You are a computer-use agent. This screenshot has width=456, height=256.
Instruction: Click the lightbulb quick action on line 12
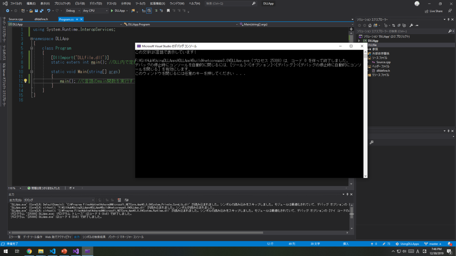(25, 81)
